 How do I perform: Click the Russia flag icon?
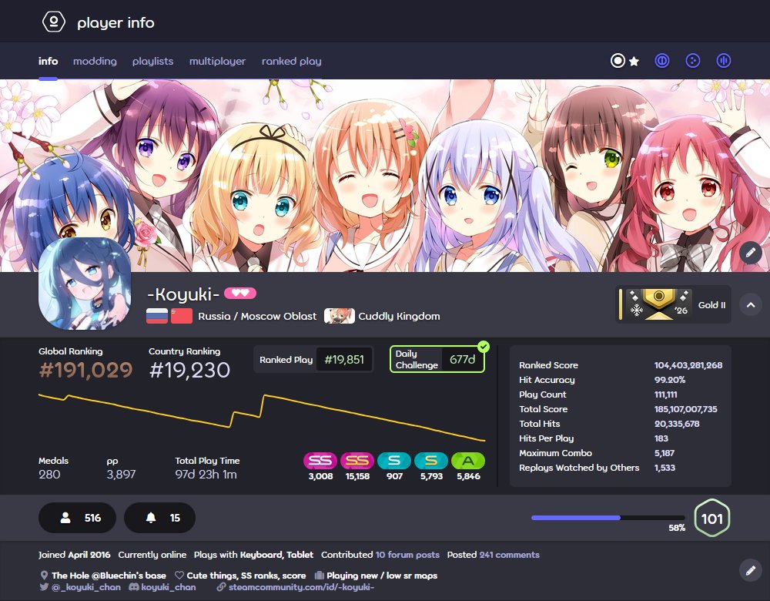[157, 316]
